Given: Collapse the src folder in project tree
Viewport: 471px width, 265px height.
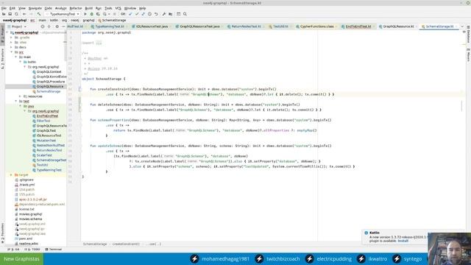Looking at the screenshot, I should point(12,52).
